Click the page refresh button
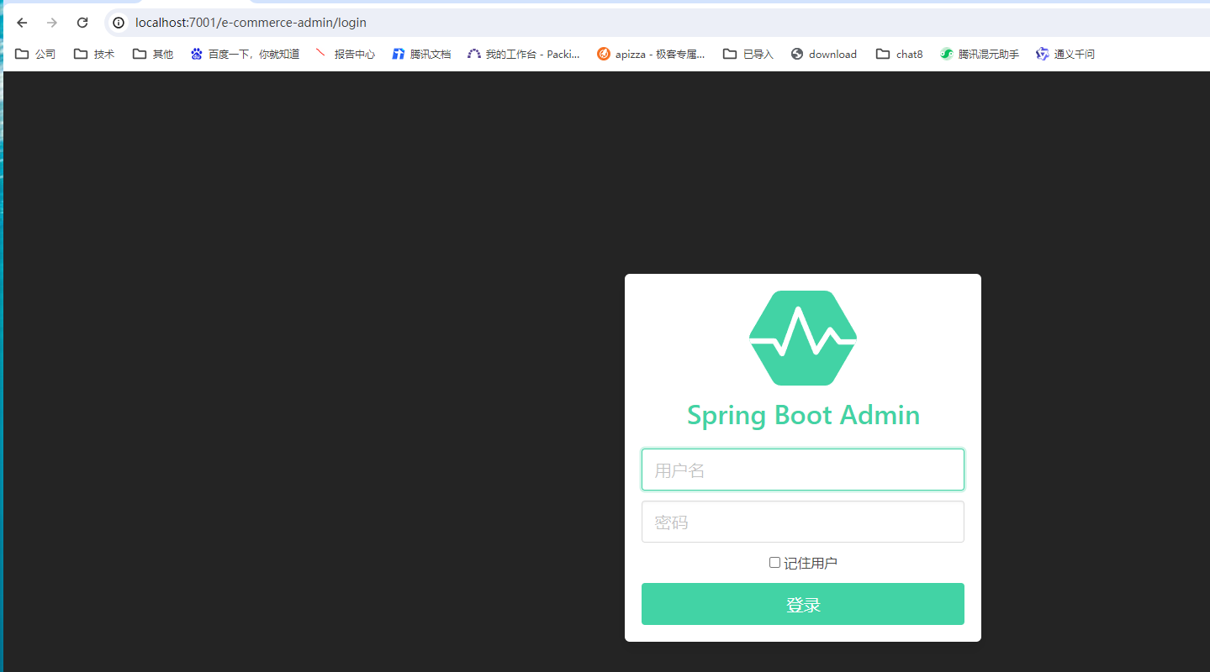 pos(82,23)
